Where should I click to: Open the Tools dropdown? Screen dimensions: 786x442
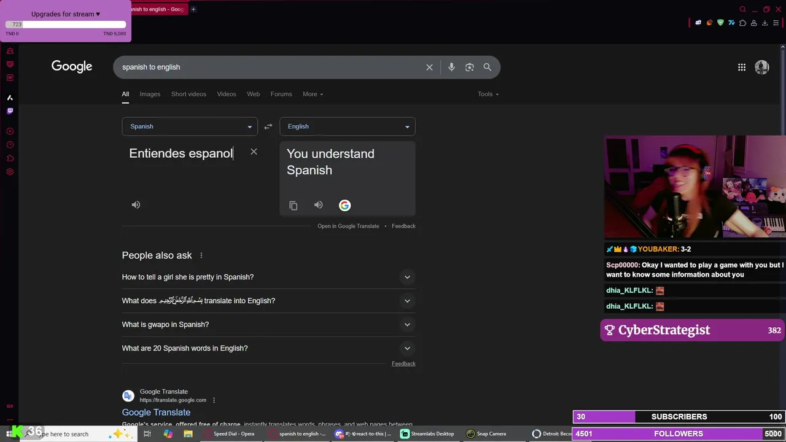[488, 94]
